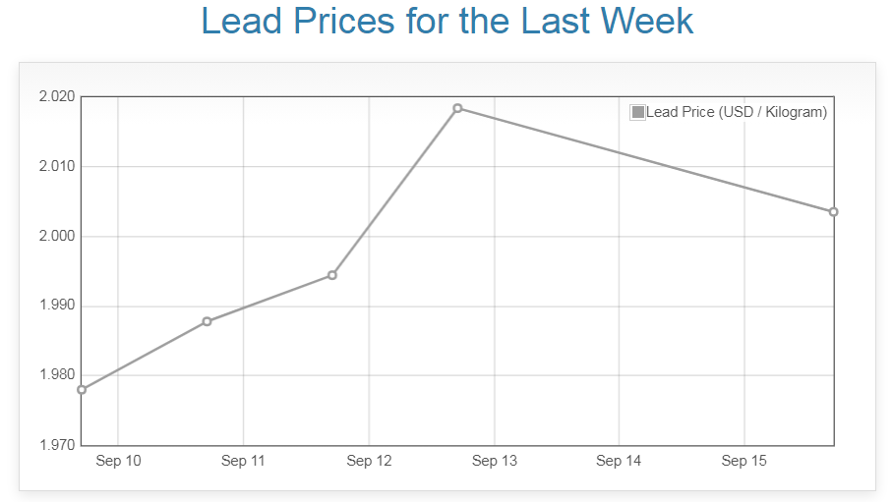The width and height of the screenshot is (893, 502).
Task: Select the 1.990 price axis label
Action: pyautogui.click(x=57, y=306)
